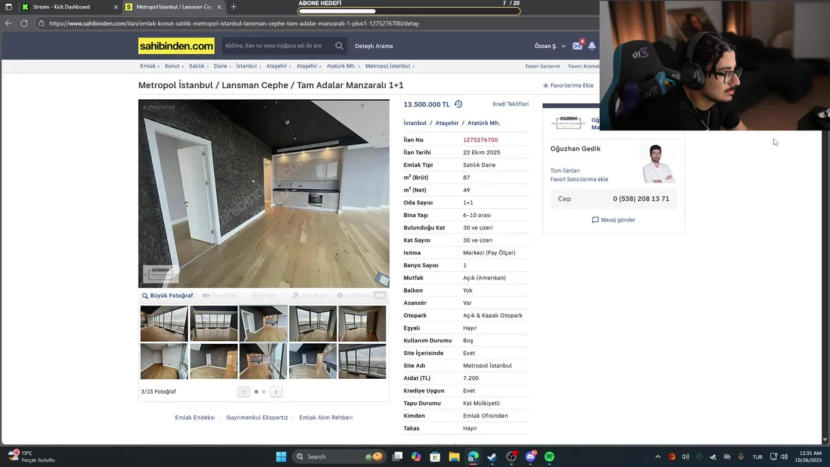Click the Windows taskbar Search box

pos(338,457)
